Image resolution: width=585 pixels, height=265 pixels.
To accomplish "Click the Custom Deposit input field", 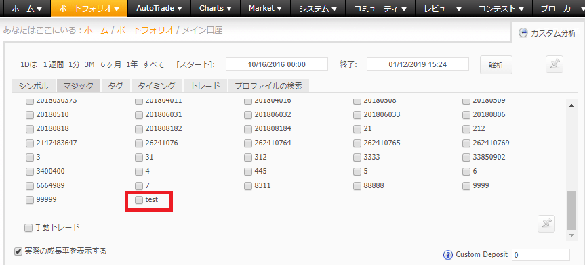I will click(x=541, y=255).
